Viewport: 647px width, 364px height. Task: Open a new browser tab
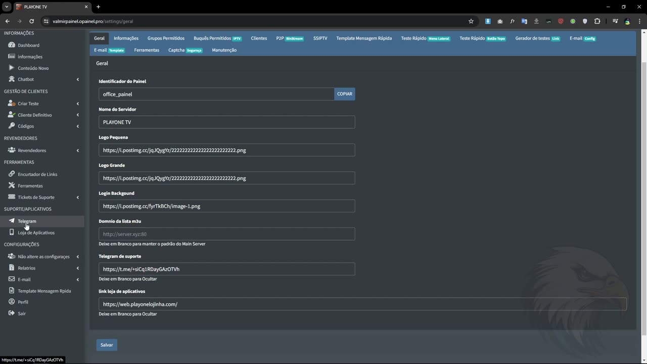(98, 7)
